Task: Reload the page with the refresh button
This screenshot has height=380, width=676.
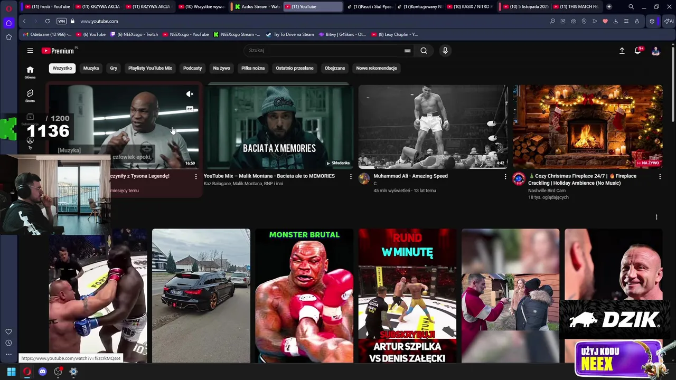Action: tap(48, 21)
